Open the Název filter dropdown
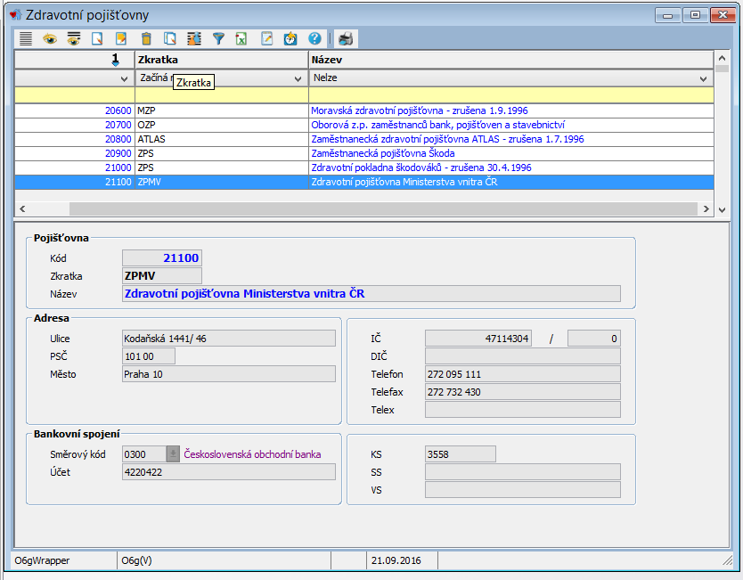This screenshot has width=743, height=580. (704, 78)
